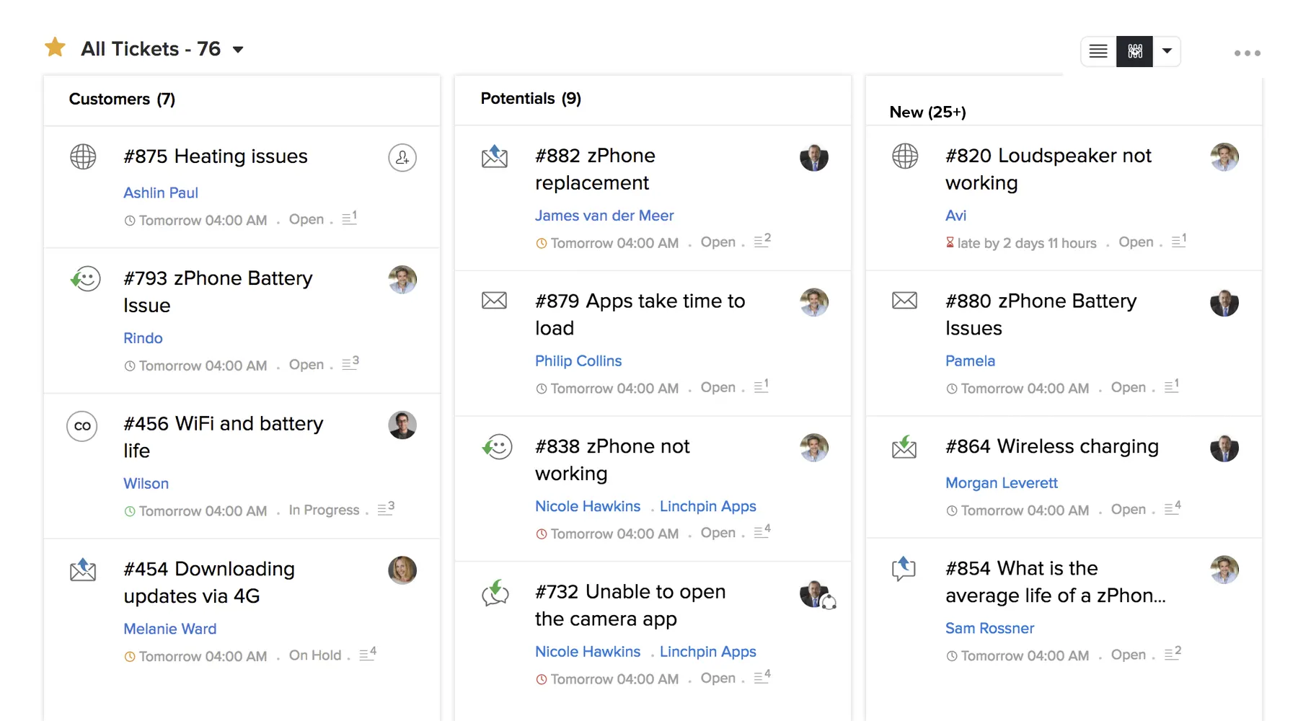The width and height of the screenshot is (1298, 721).
Task: Select the Customers (7) column header
Action: [x=122, y=99]
